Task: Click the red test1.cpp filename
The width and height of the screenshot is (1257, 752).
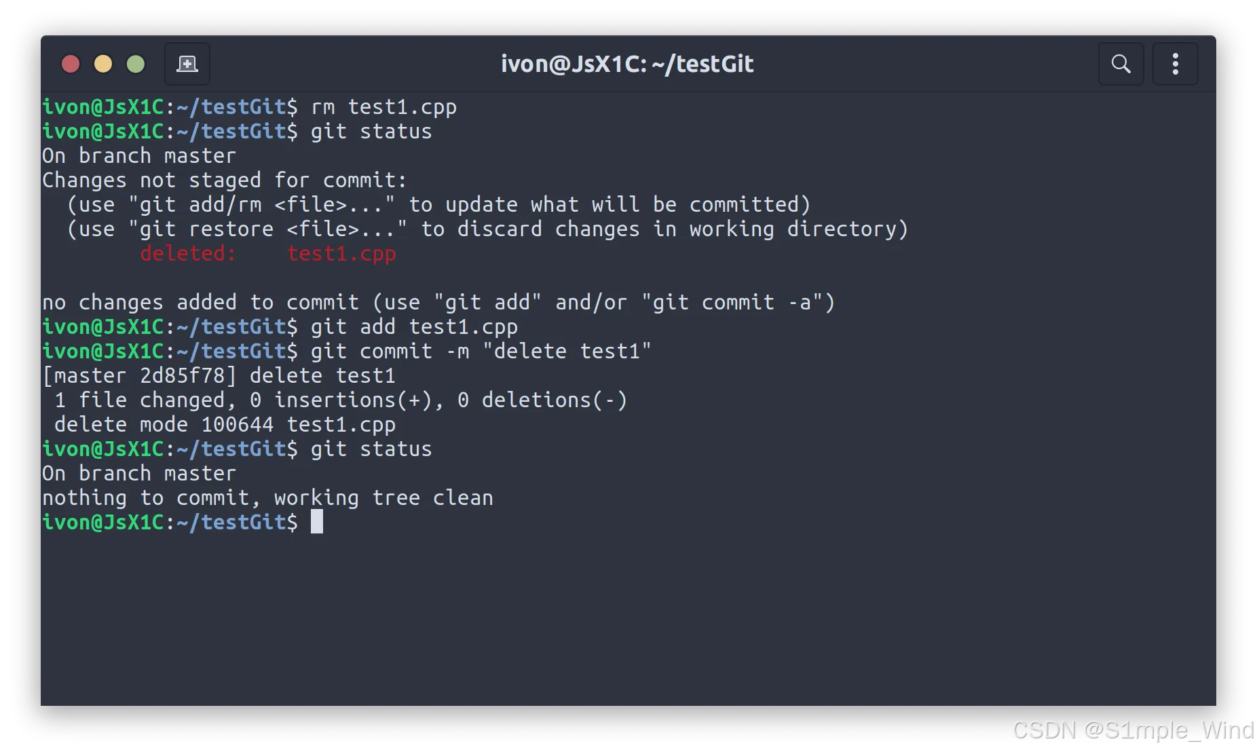Action: point(341,254)
